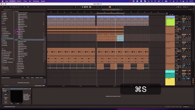Expand the Rob Papen vendor folder
The image size is (195, 110).
pos(16,70)
